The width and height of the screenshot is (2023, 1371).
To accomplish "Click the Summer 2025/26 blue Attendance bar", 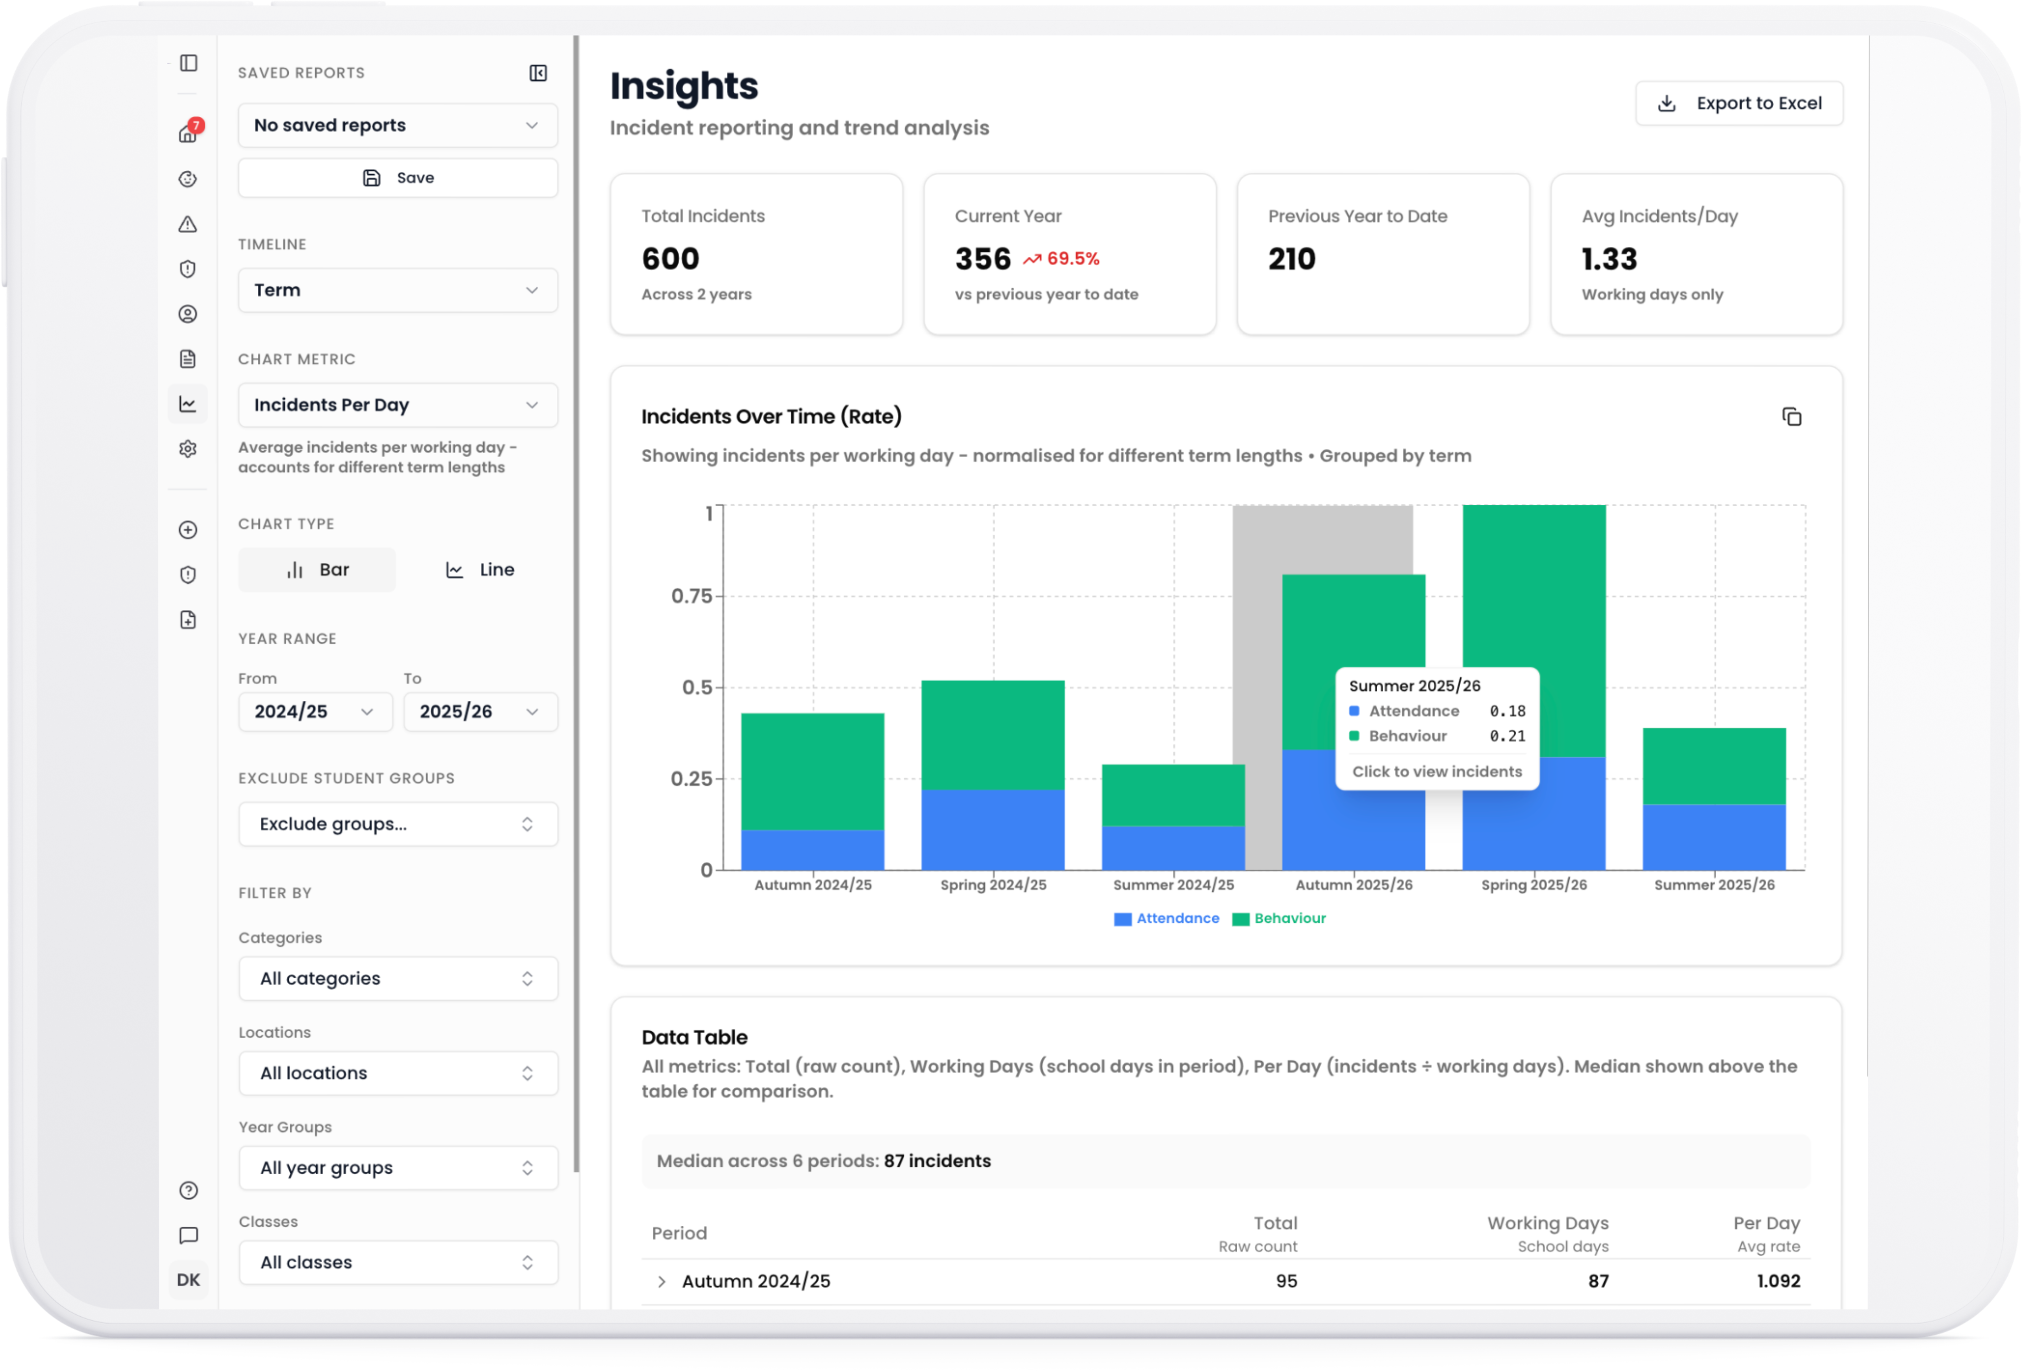I will click(1714, 836).
